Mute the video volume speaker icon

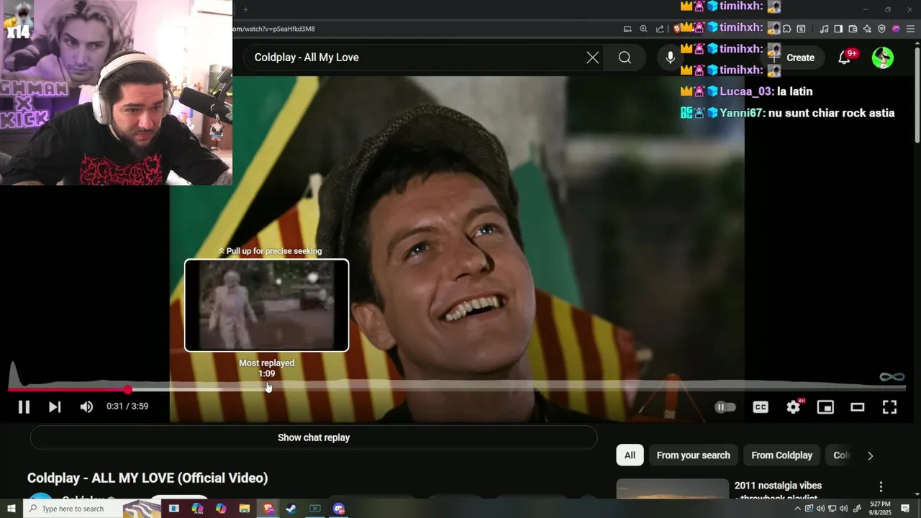(86, 407)
